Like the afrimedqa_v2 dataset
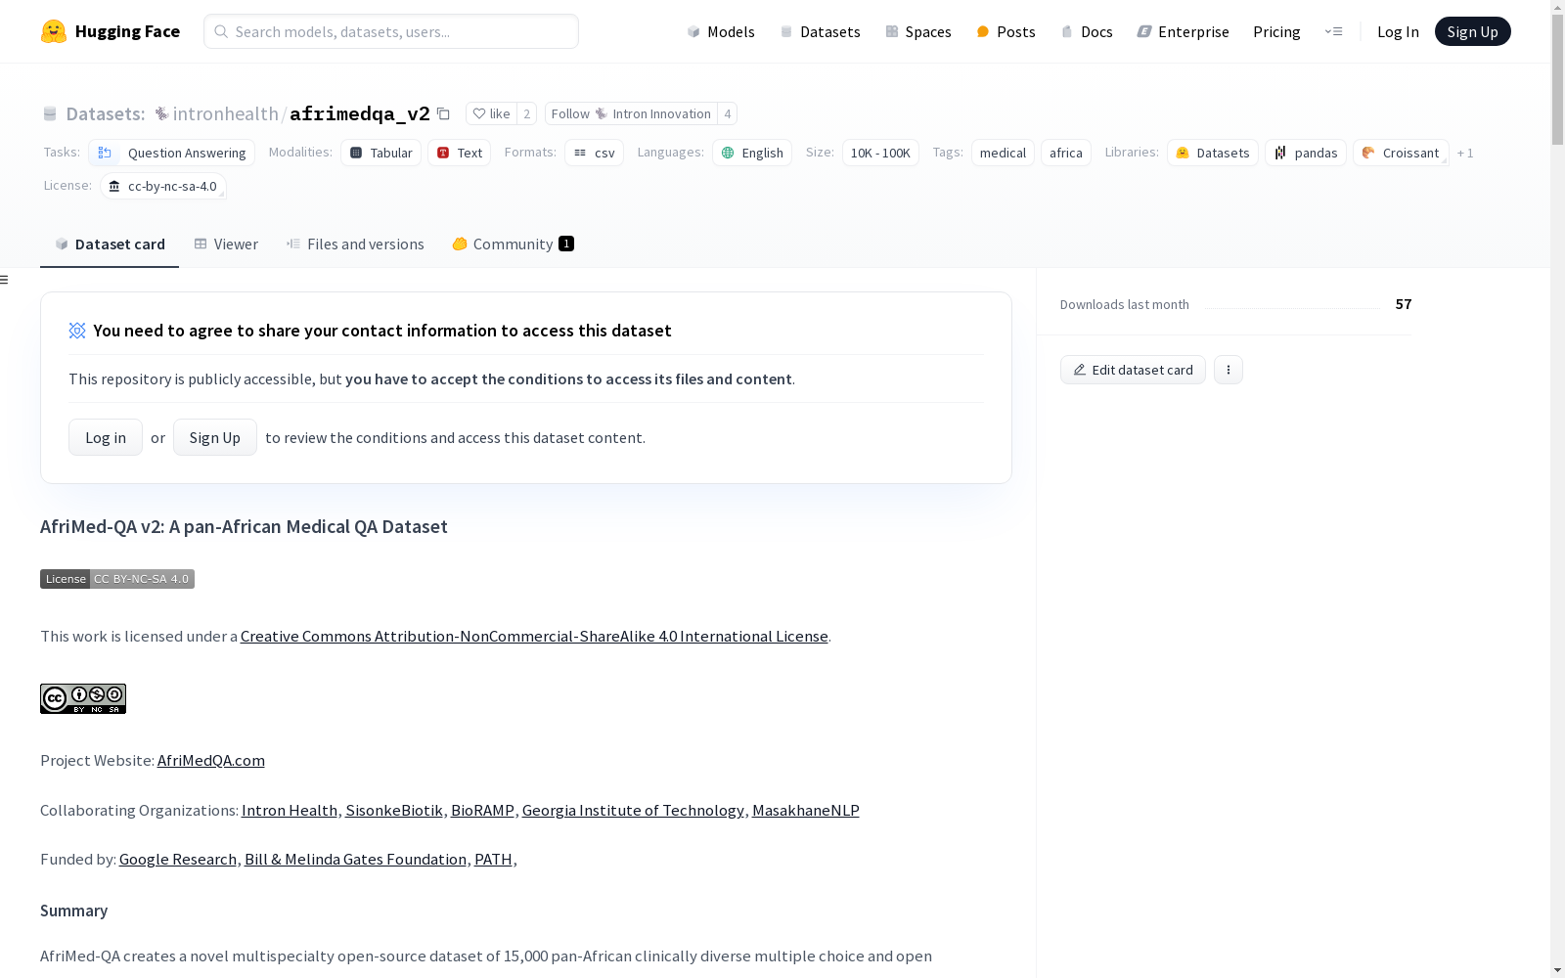The image size is (1565, 978). [x=491, y=113]
